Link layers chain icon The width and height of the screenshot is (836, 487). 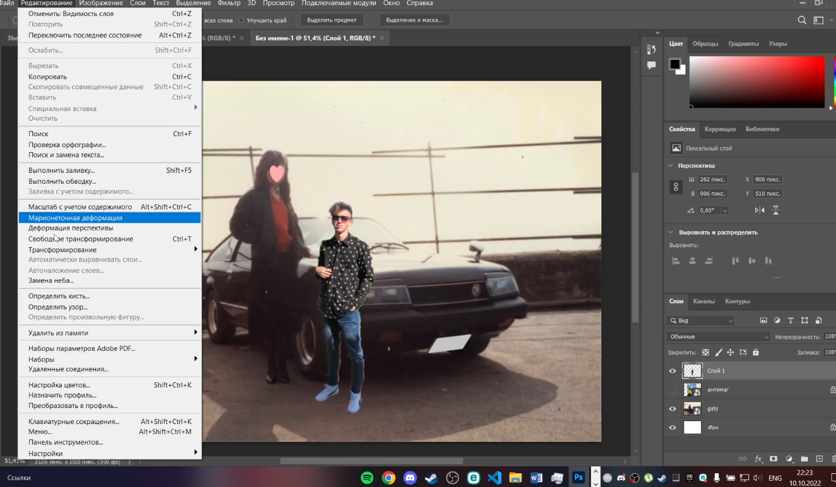click(x=743, y=459)
